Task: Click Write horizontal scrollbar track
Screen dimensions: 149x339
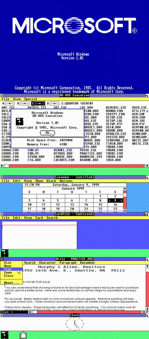Action: 89,312
